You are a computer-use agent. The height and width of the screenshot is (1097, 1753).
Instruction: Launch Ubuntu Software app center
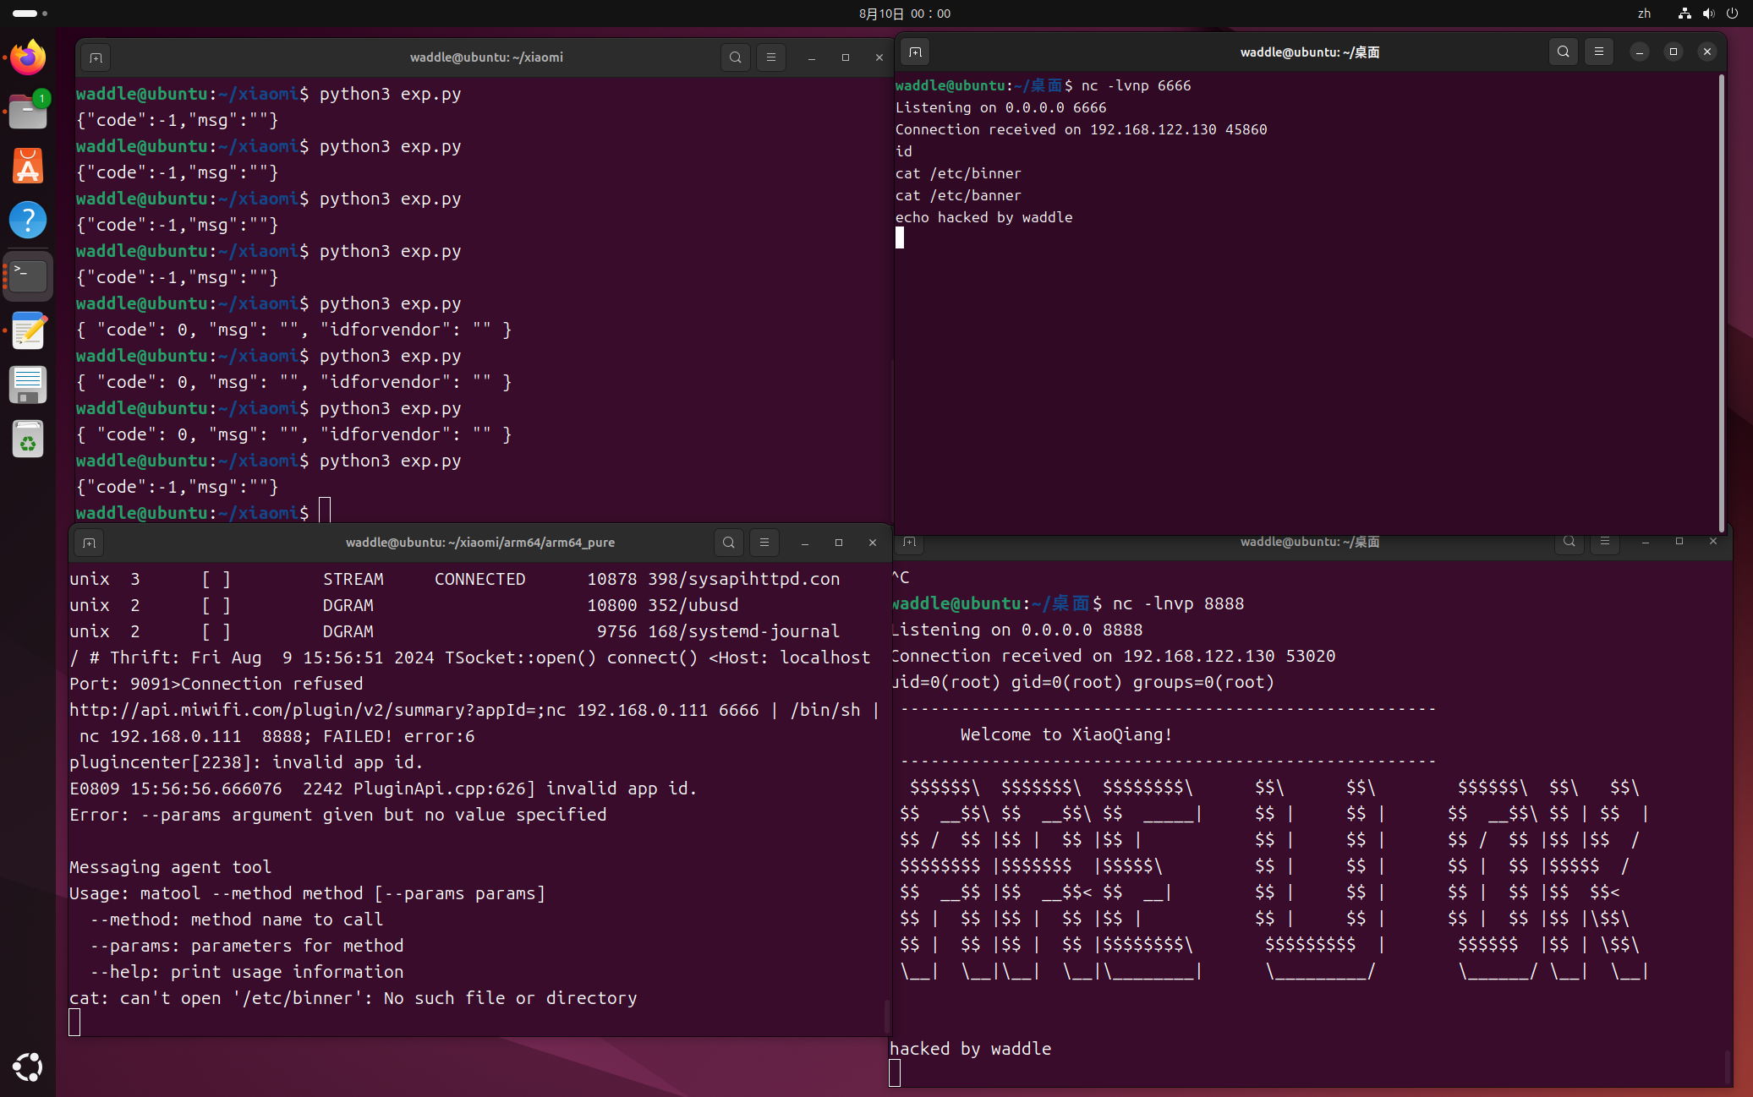(28, 166)
